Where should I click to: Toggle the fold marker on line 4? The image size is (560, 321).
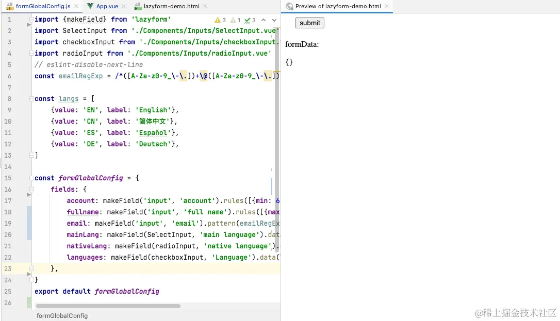[31, 53]
